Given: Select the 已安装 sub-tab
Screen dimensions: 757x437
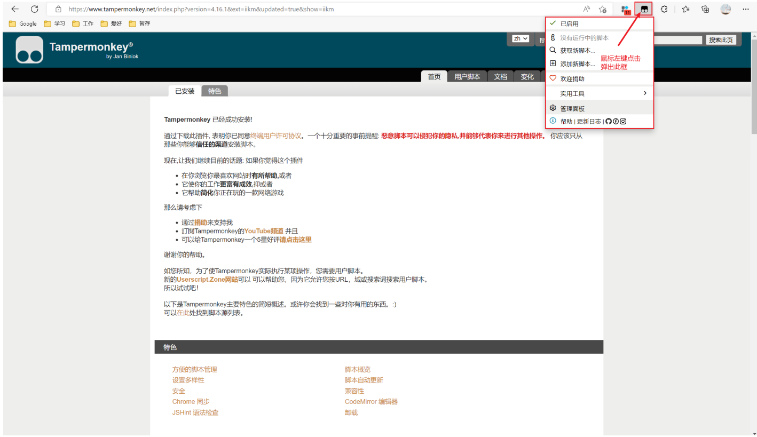Looking at the screenshot, I should (185, 91).
